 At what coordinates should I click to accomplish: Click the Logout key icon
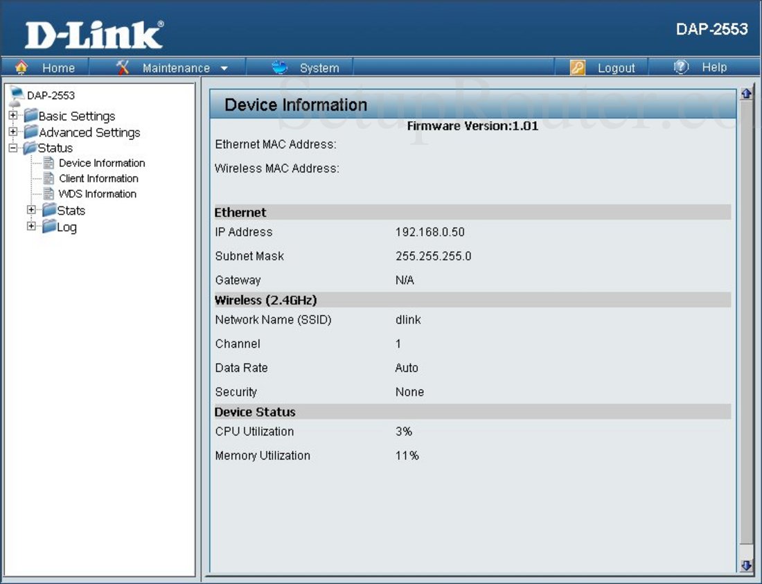coord(577,67)
